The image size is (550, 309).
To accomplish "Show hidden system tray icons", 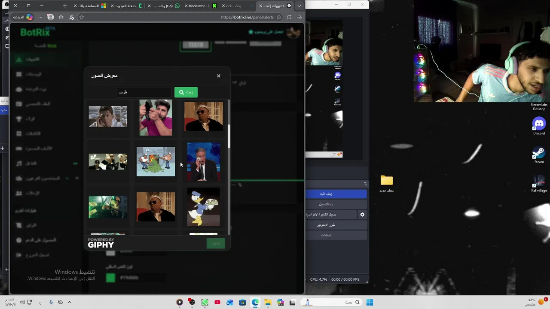I will pyautogui.click(x=69, y=302).
